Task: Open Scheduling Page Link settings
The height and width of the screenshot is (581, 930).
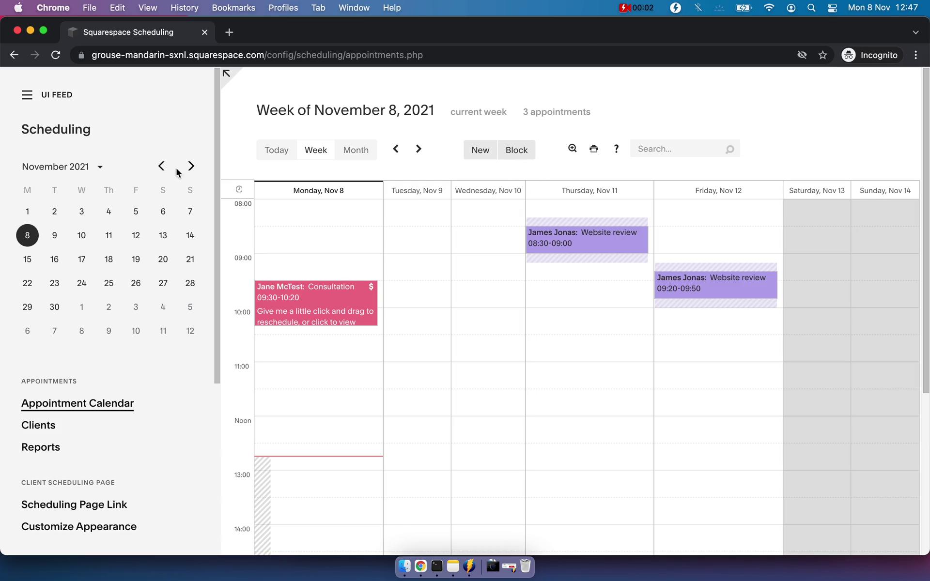Action: [x=74, y=504]
